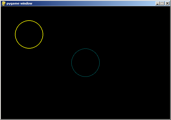Click the pygame snake icon in title bar

4,3
